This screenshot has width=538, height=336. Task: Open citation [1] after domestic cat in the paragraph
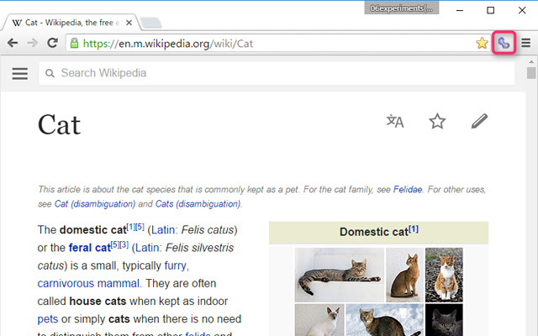[x=131, y=227]
